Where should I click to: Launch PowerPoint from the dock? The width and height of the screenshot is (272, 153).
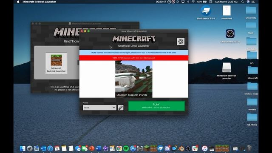92,149
